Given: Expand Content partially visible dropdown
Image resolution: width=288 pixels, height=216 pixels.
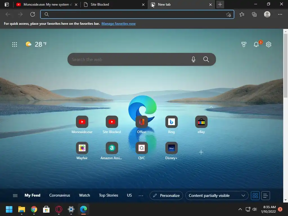Looking at the screenshot, I should pos(217,196).
